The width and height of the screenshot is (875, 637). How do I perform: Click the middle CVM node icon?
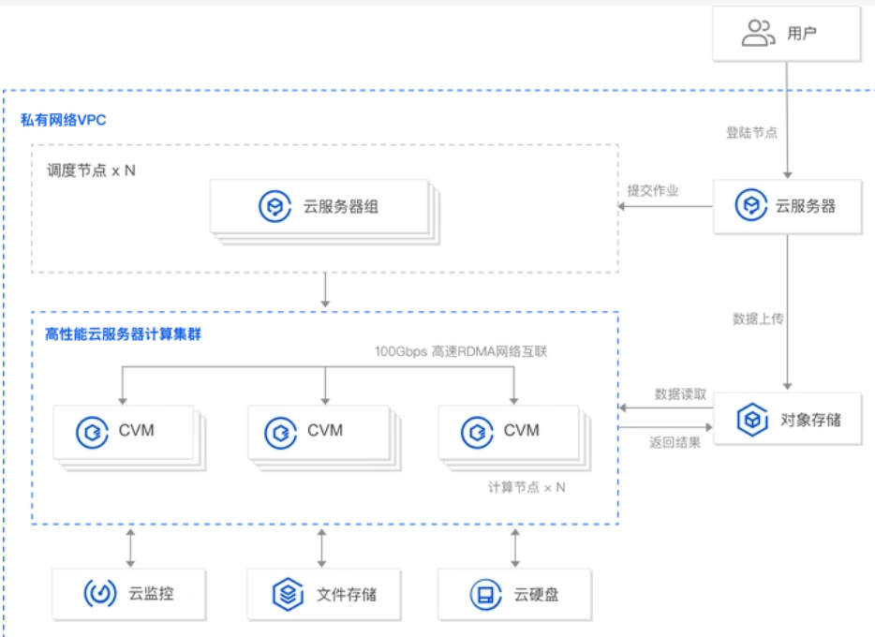pyautogui.click(x=280, y=431)
